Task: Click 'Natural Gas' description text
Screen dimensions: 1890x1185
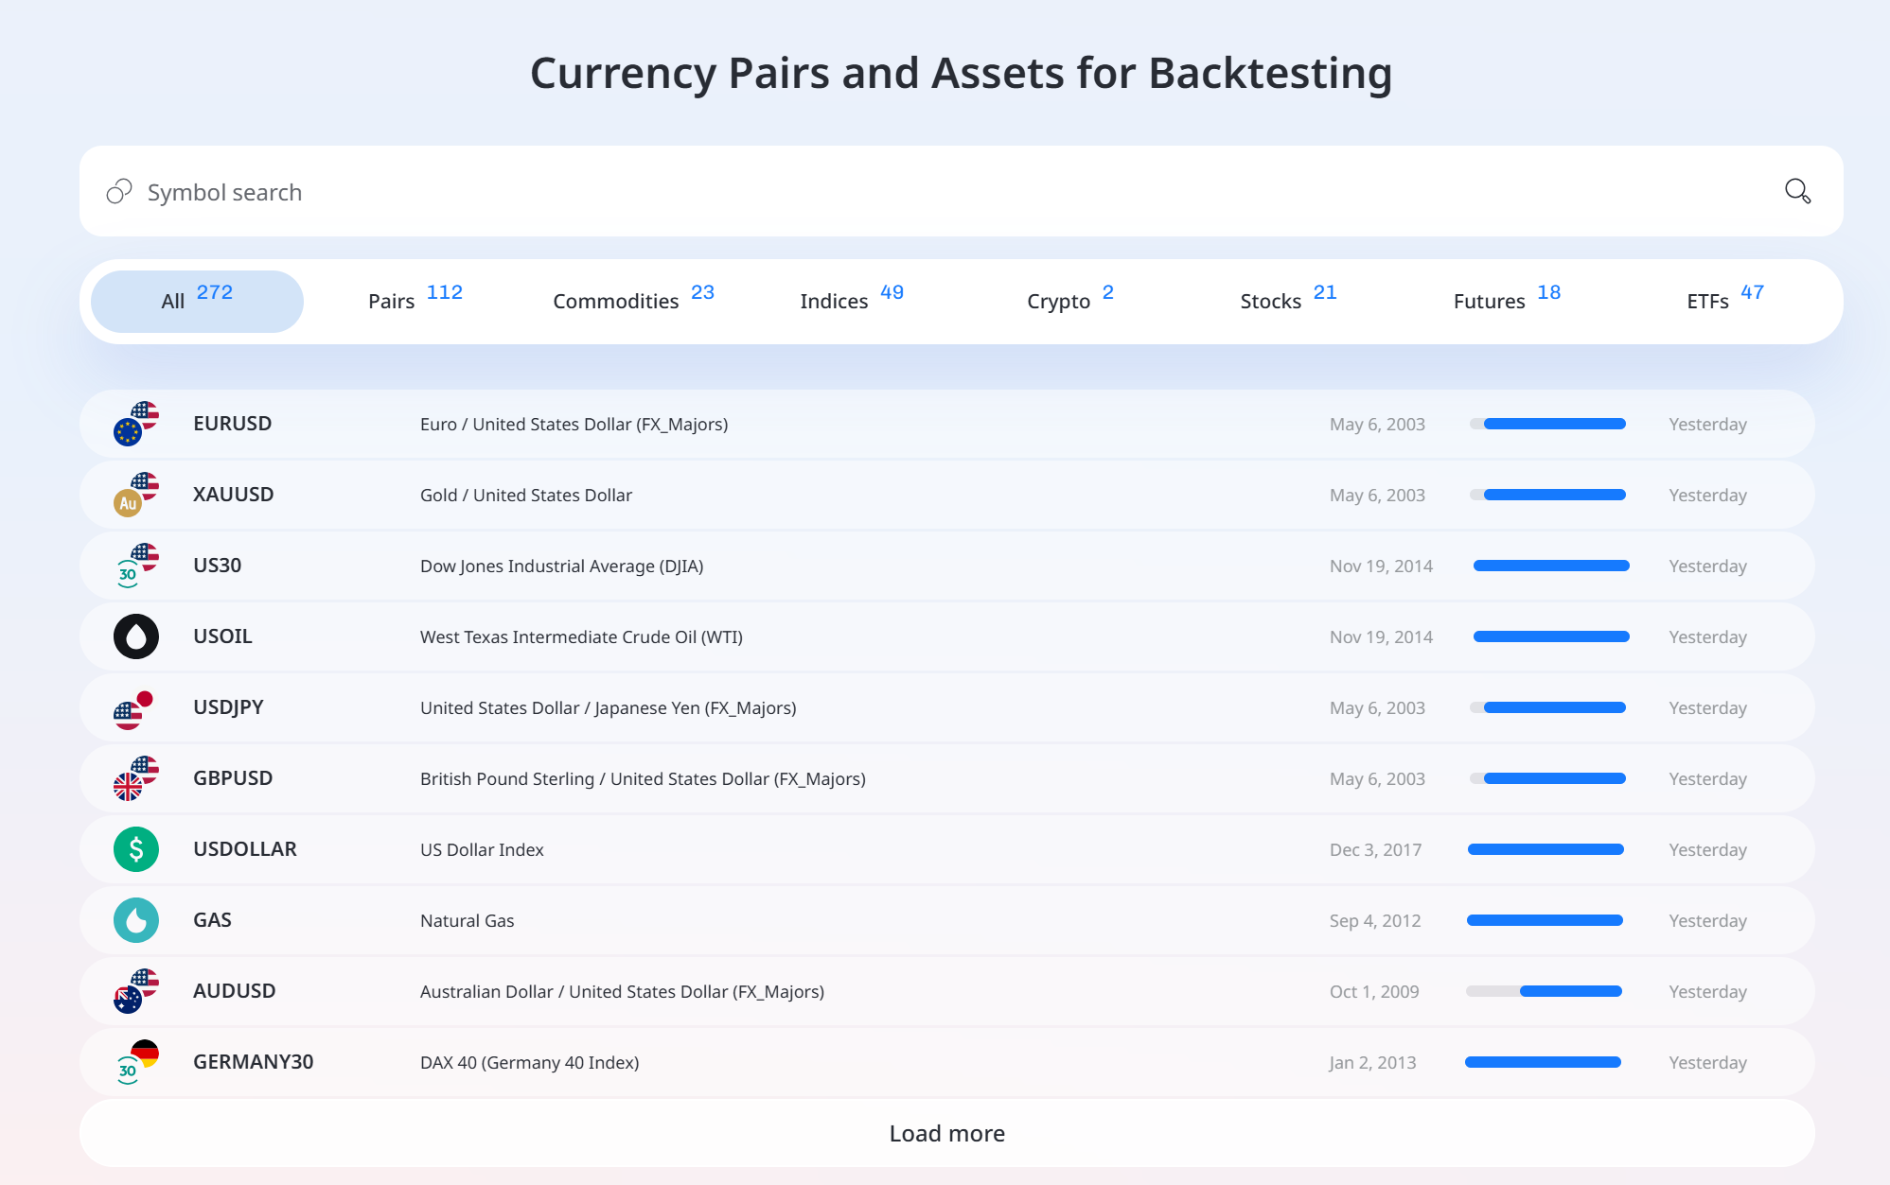Action: (467, 920)
